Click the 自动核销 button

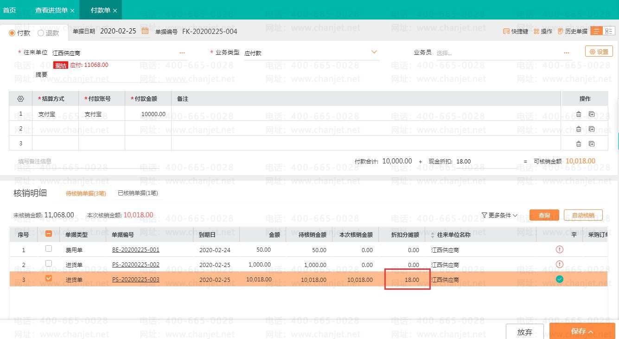click(x=583, y=215)
